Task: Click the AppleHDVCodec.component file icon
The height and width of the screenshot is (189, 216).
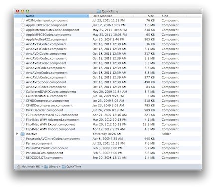Action: point(23,25)
